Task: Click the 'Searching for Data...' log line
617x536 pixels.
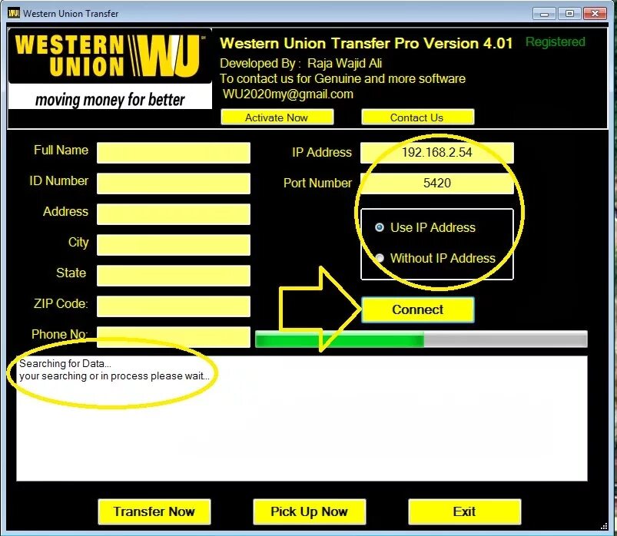Action: click(x=65, y=363)
